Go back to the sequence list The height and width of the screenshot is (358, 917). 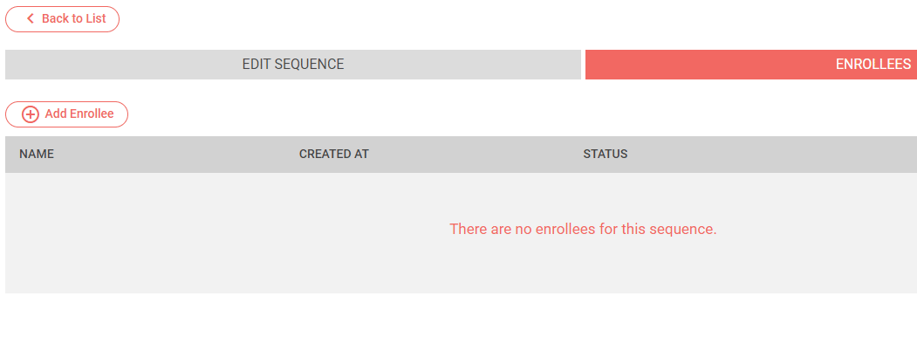pyautogui.click(x=63, y=18)
